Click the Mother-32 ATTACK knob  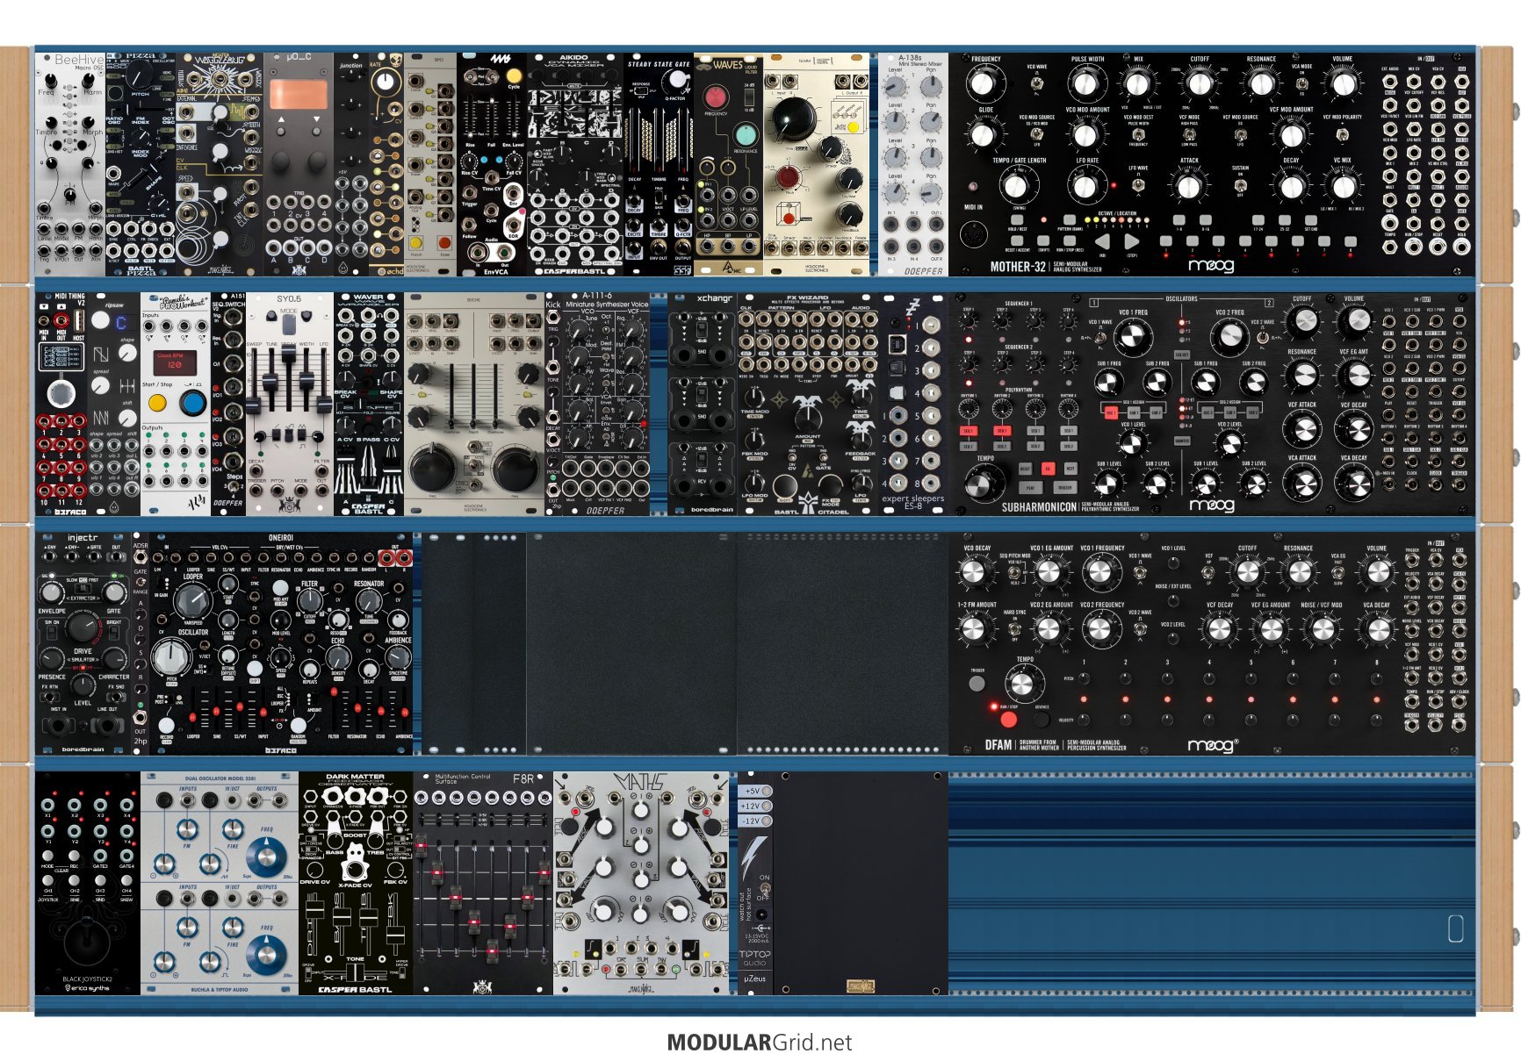[1189, 186]
